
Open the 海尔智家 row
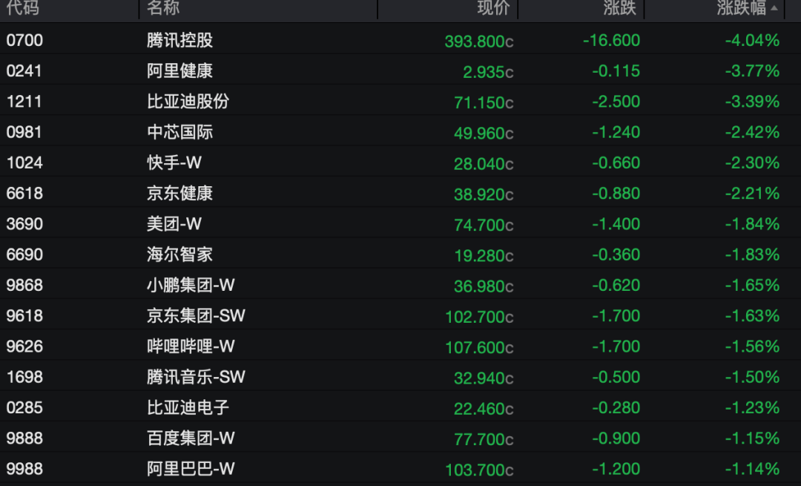point(400,253)
